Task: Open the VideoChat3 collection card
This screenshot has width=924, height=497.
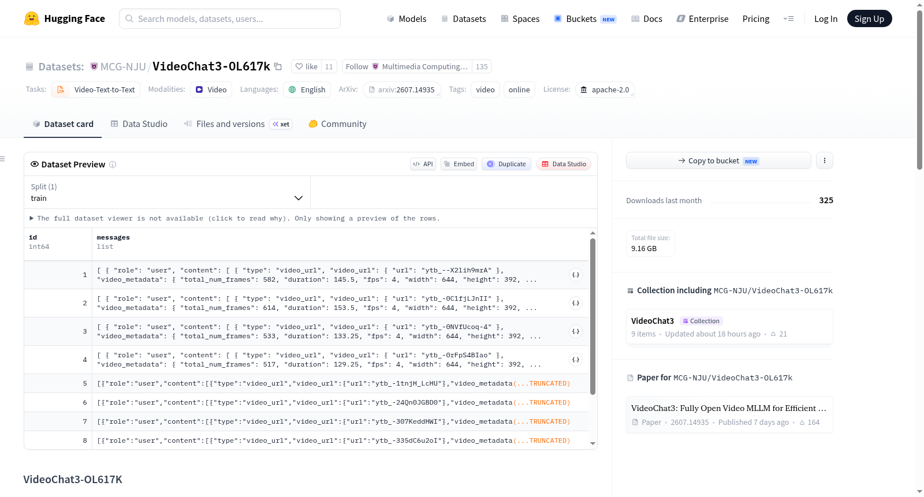Action: coord(729,327)
